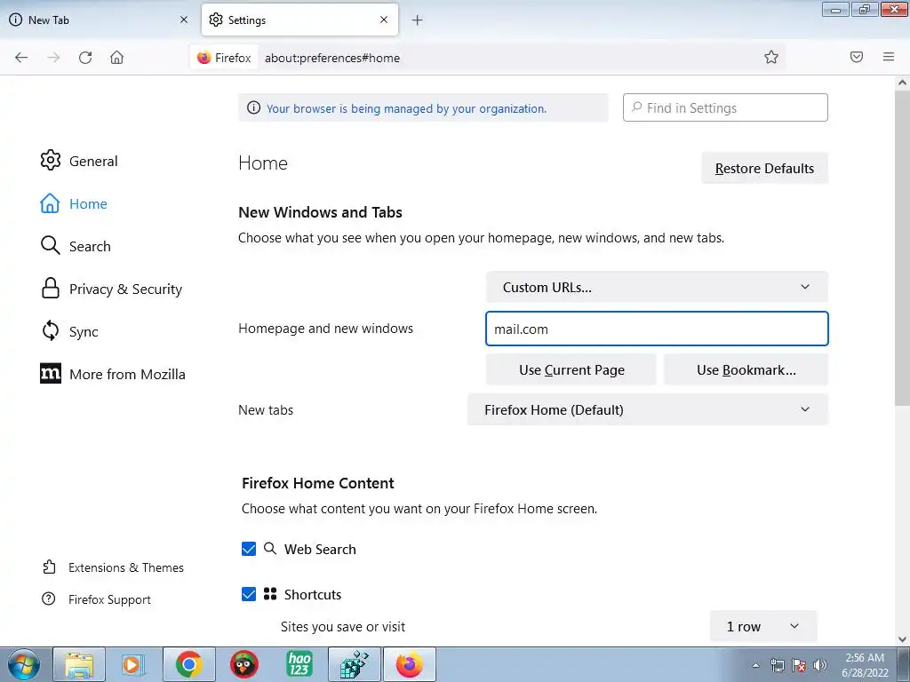Go back using the back arrow

tap(21, 58)
